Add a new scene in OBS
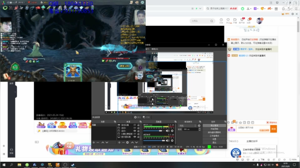 point(94,142)
